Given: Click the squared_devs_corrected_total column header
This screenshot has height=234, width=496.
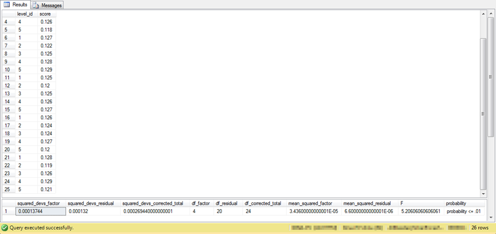Looking at the screenshot, I should tap(155, 203).
